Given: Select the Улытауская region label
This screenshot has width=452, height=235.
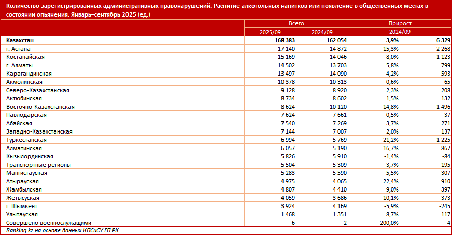Looking at the screenshot, I should pos(23,214).
